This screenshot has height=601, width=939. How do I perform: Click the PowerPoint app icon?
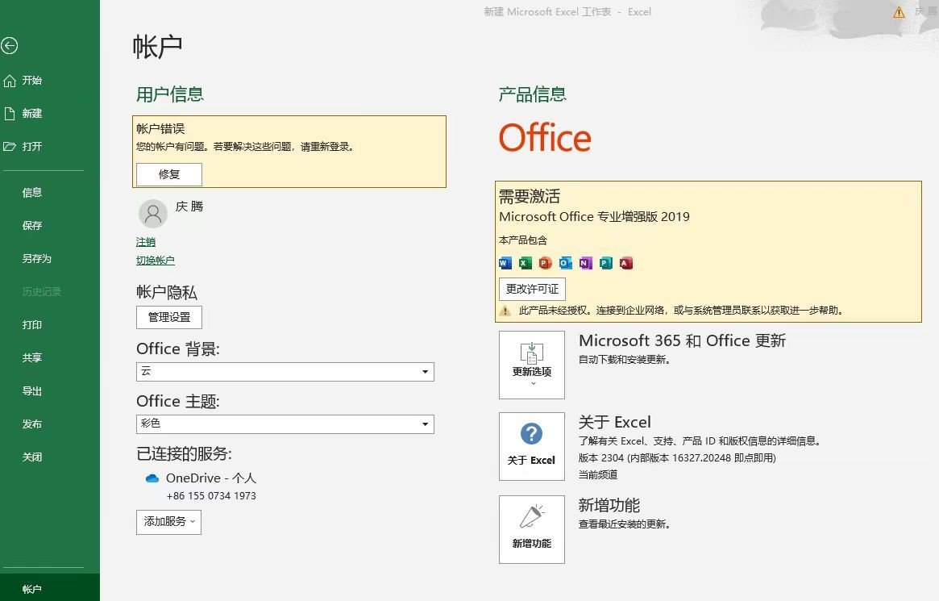point(545,263)
